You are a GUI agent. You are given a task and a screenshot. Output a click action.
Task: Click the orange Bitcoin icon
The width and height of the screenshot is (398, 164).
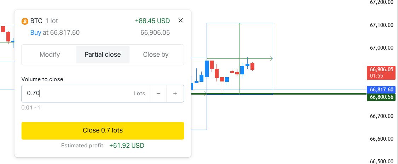(x=25, y=21)
